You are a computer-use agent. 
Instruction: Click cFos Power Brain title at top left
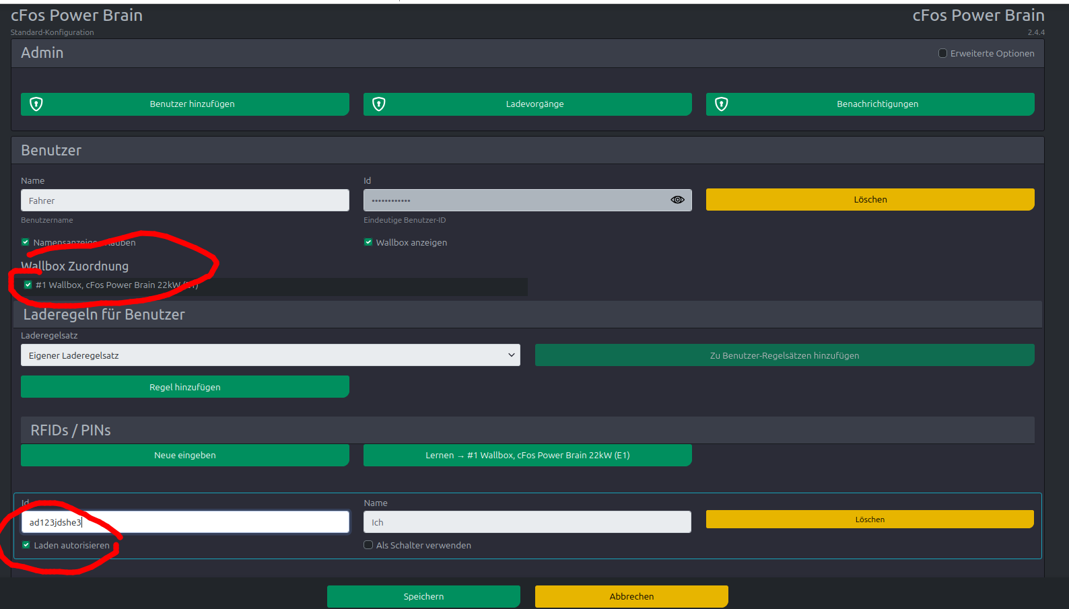(x=77, y=15)
